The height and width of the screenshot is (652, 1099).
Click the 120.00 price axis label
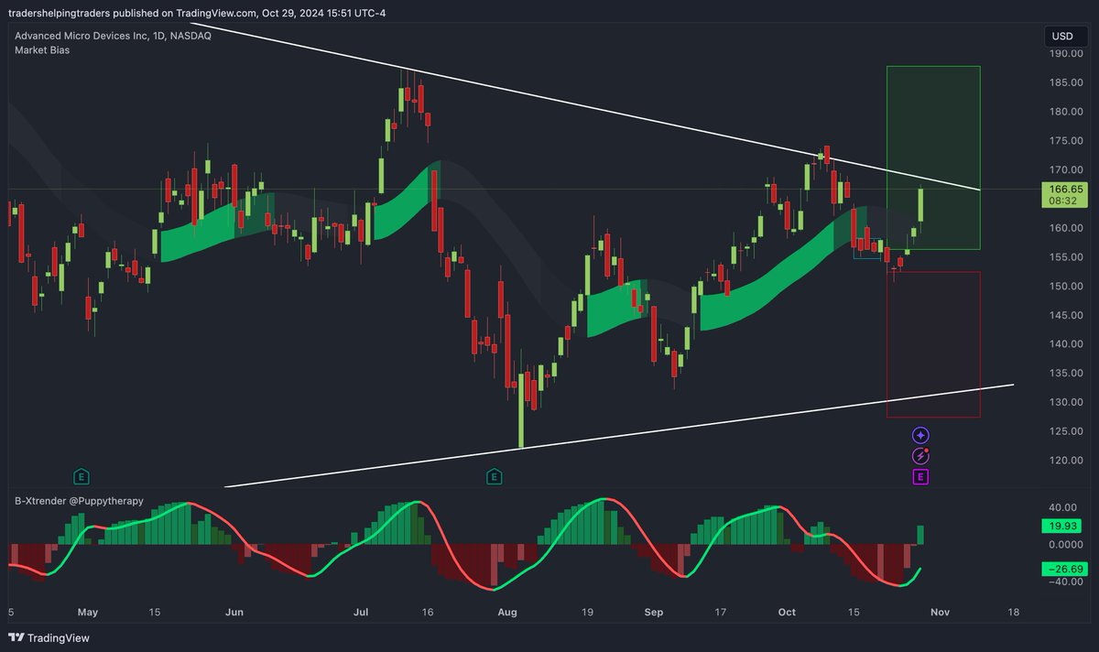(x=1066, y=460)
